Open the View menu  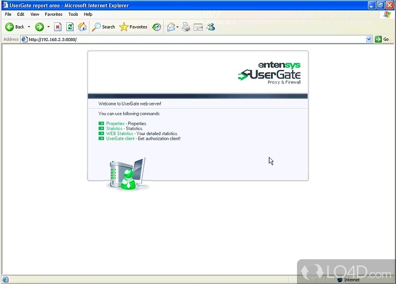pos(35,14)
